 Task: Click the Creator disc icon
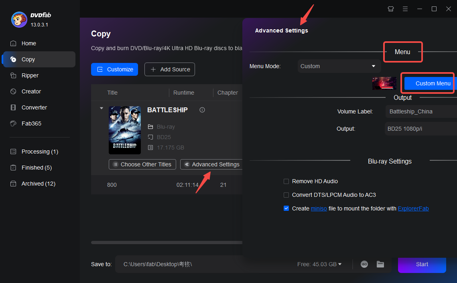[x=13, y=91]
